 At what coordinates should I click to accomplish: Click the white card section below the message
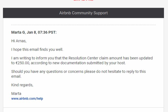(83, 110)
